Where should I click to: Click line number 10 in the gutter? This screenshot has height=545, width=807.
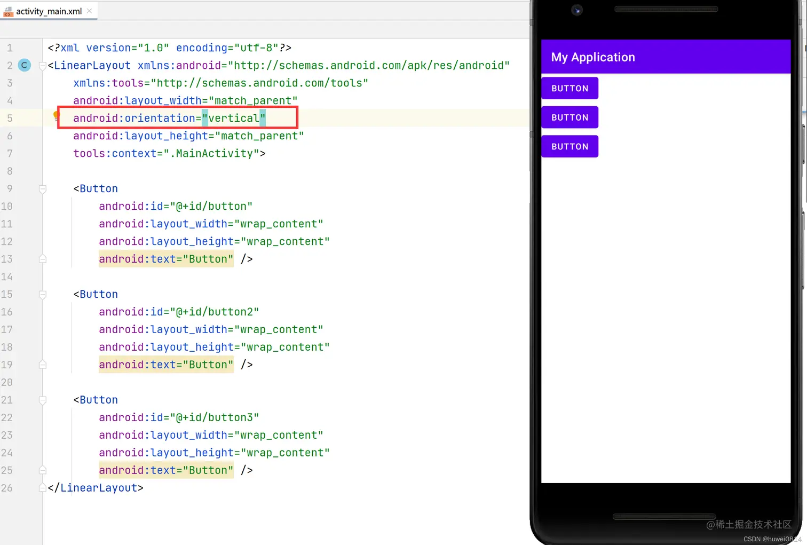click(7, 206)
